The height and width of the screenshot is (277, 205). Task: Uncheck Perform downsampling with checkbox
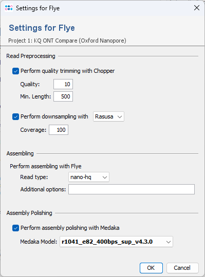(x=15, y=116)
